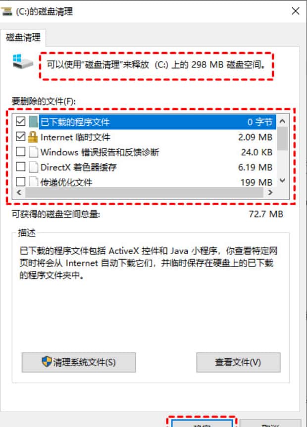Click the Windows drive icon
The height and width of the screenshot is (427, 307).
23,61
